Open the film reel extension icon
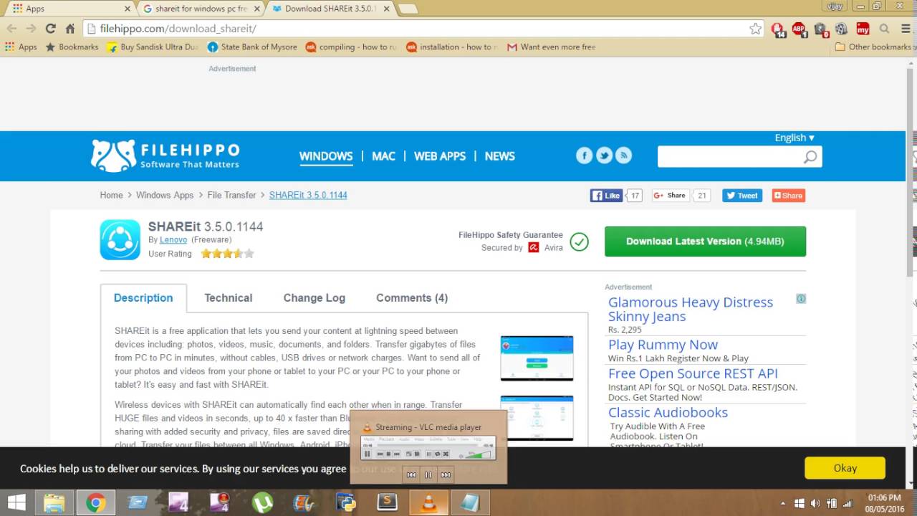This screenshot has height=516, width=917. click(x=841, y=29)
